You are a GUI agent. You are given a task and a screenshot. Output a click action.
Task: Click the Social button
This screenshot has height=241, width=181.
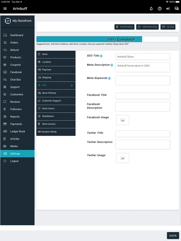tap(168, 27)
